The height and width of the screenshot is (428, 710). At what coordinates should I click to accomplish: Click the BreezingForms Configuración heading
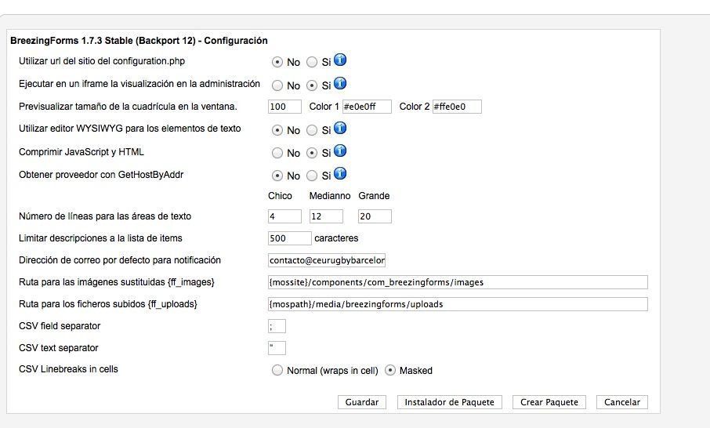click(139, 41)
